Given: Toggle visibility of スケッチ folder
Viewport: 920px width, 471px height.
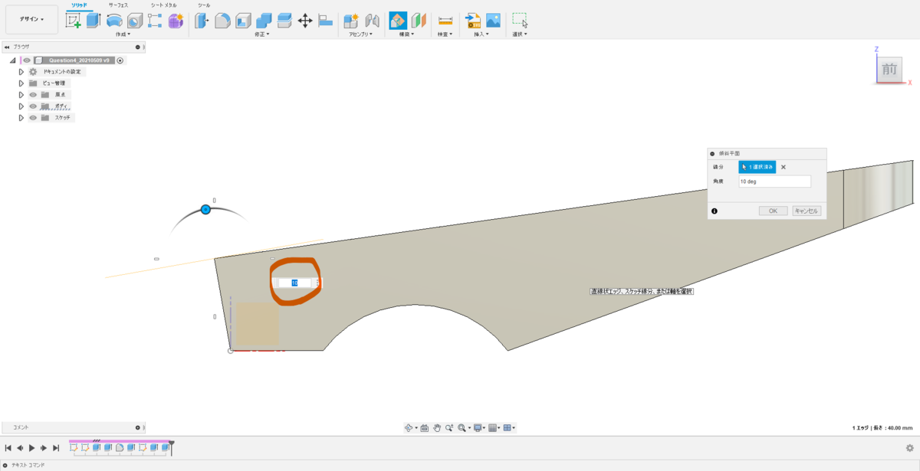Looking at the screenshot, I should coord(33,117).
